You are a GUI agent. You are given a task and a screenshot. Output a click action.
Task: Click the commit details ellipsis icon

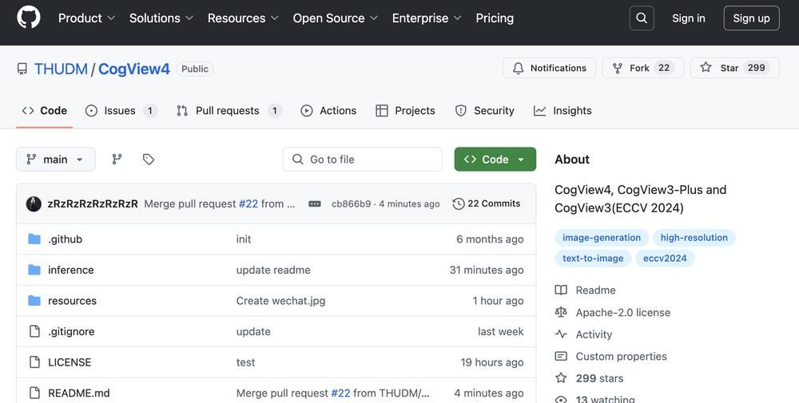click(315, 204)
